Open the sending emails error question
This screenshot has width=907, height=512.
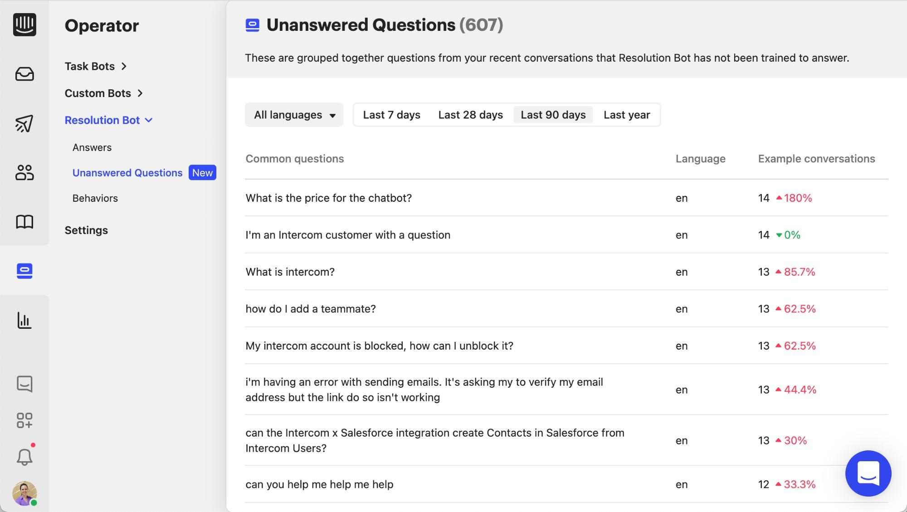coord(424,390)
